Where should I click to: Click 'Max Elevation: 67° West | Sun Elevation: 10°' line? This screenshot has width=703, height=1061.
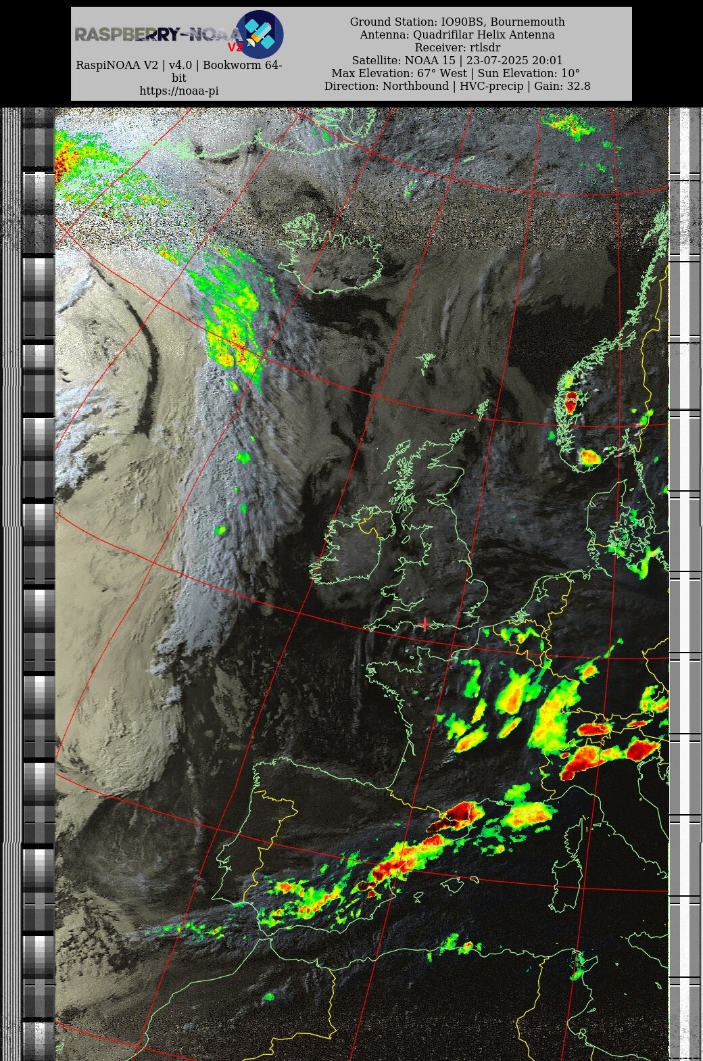coord(456,73)
